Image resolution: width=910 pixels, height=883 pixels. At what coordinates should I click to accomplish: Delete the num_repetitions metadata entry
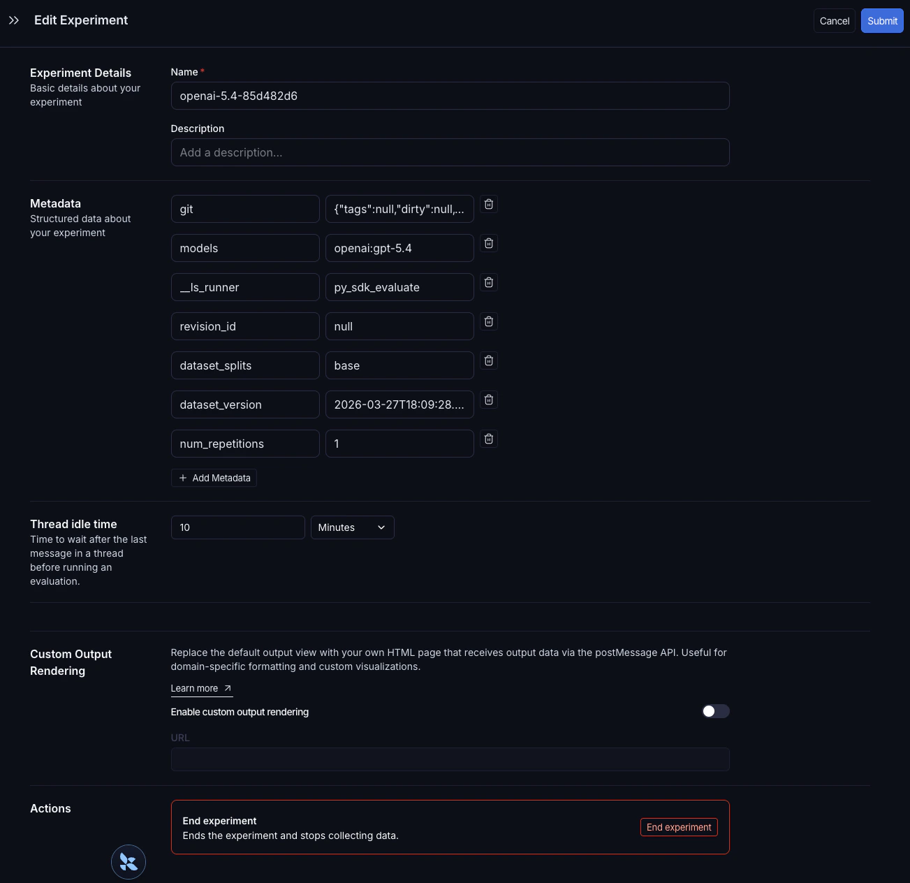(x=489, y=439)
